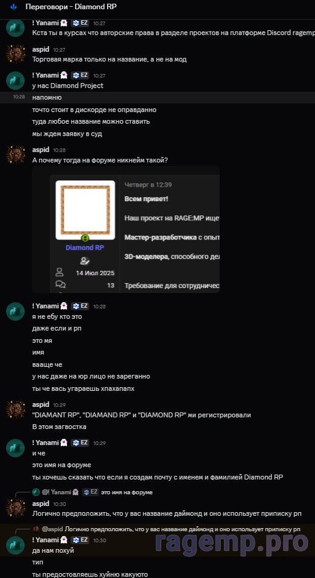The width and height of the screenshot is (315, 578).
Task: Click the member icon beside 14 Июл 2025
Action: [59, 273]
